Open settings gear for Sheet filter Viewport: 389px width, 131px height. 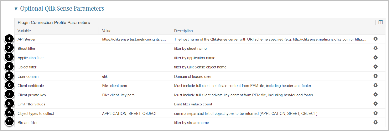[x=375, y=48]
